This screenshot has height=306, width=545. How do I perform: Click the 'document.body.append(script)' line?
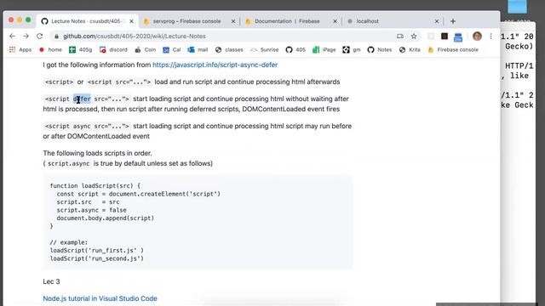click(105, 218)
